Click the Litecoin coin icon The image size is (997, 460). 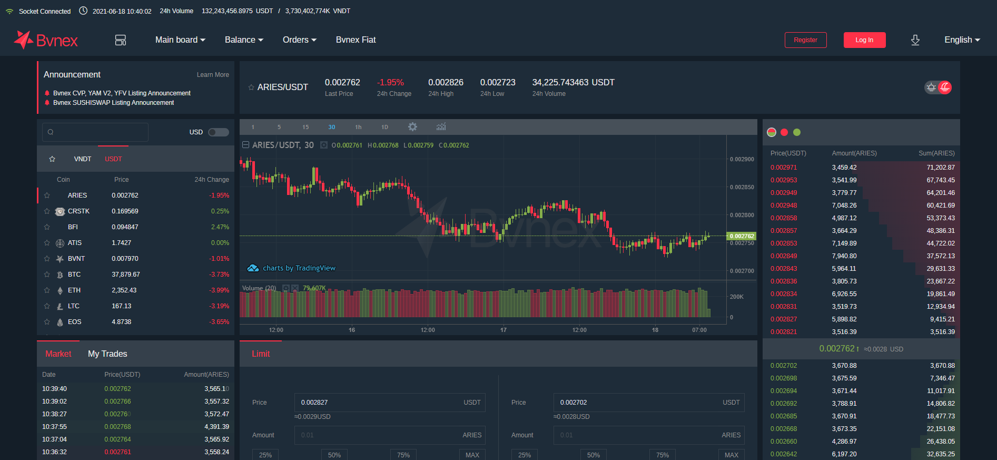pyautogui.click(x=60, y=306)
